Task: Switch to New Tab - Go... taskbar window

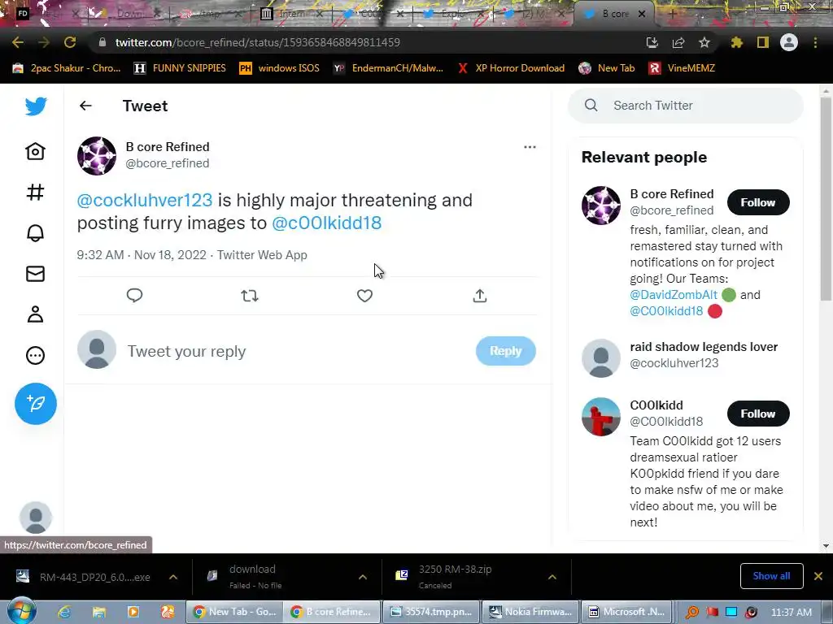Action: (x=235, y=611)
